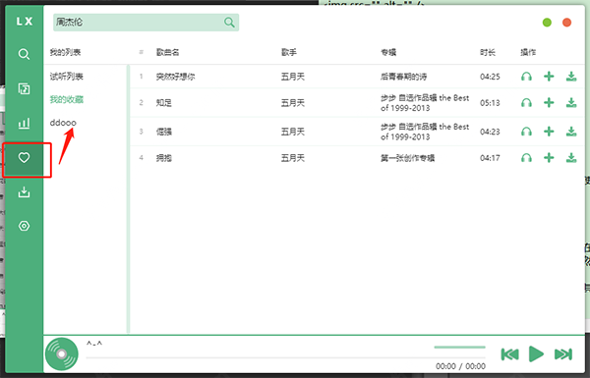Open settings hexagon icon in sidebar
The width and height of the screenshot is (590, 378).
point(24,226)
